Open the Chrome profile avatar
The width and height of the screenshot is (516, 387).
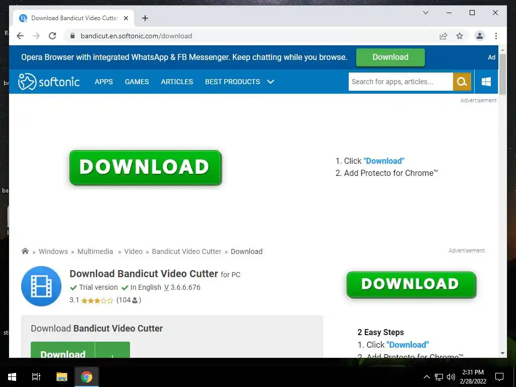click(480, 36)
